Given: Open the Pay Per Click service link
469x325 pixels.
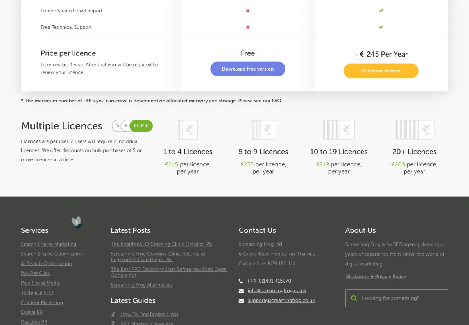Looking at the screenshot, I should pos(36,273).
